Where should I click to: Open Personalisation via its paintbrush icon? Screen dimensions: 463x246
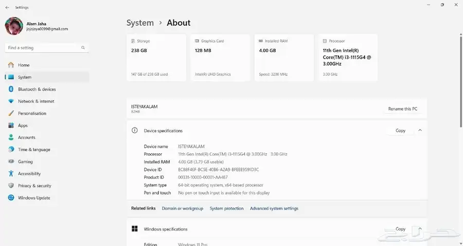click(11, 113)
